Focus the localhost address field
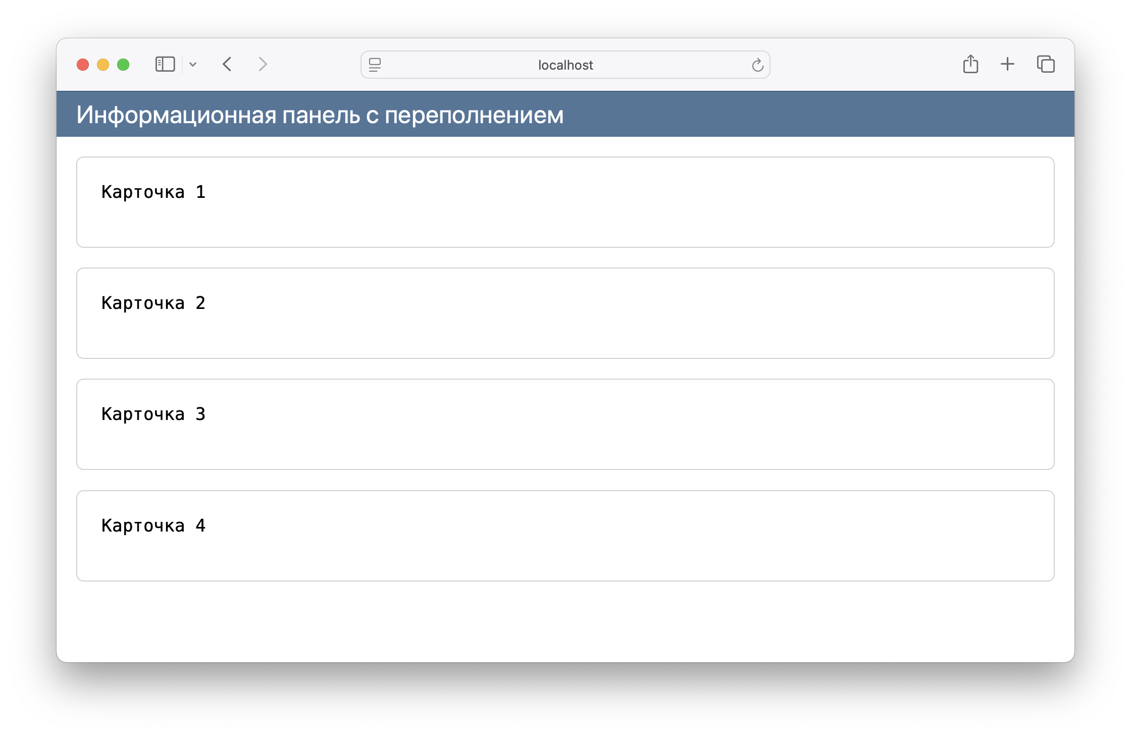This screenshot has height=737, width=1131. (x=565, y=65)
